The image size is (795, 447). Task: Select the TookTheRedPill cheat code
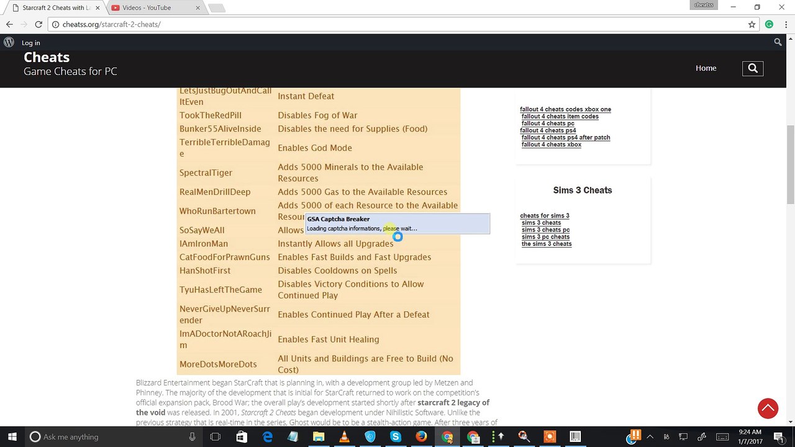(211, 115)
